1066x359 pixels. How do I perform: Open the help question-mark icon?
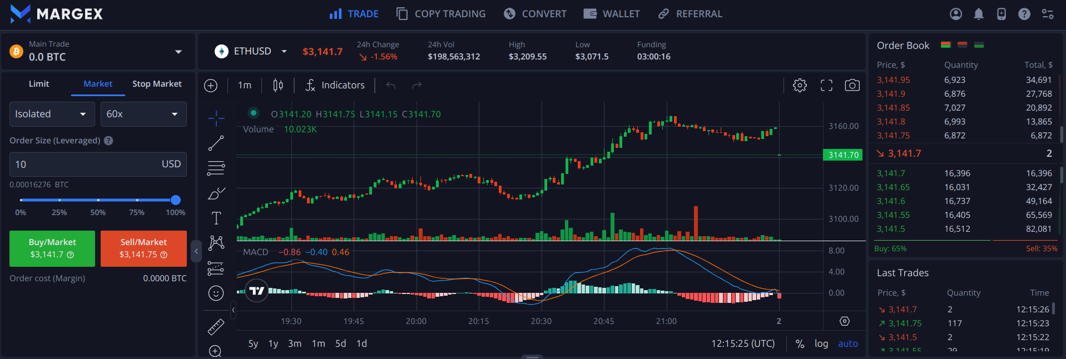[x=1024, y=14]
